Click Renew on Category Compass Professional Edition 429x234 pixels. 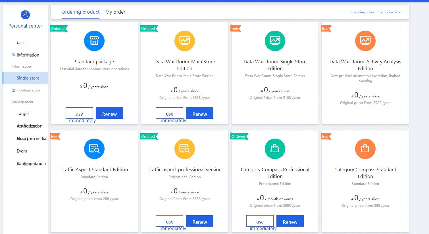coord(290,221)
